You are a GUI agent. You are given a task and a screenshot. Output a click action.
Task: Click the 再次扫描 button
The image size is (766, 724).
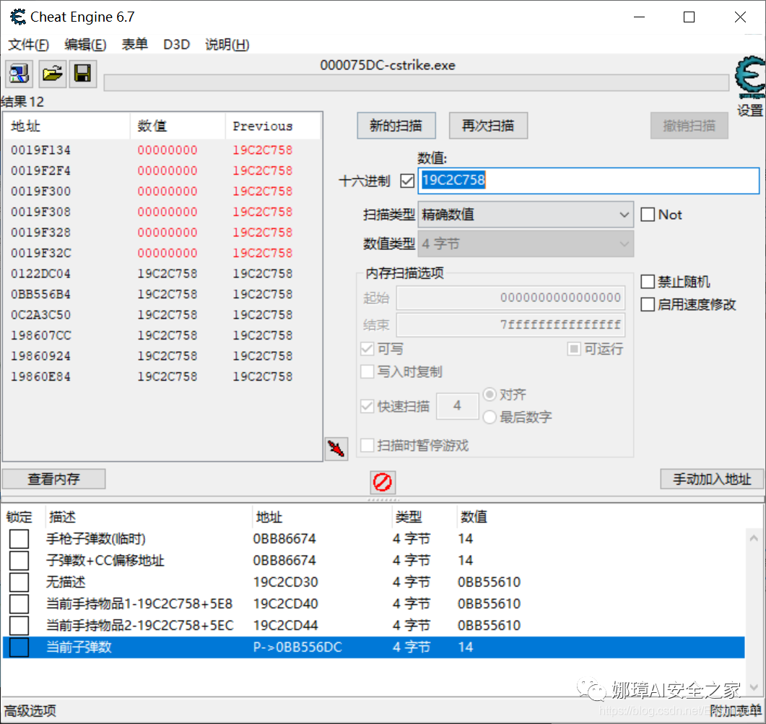(488, 126)
